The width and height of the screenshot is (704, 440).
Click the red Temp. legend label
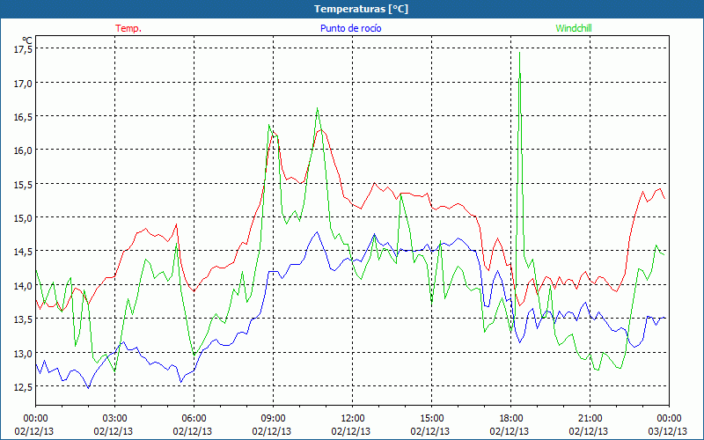(128, 28)
